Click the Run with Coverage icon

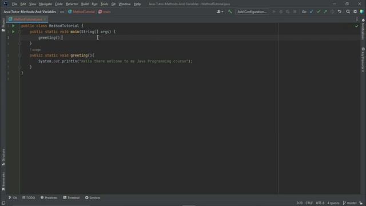coord(288,11)
